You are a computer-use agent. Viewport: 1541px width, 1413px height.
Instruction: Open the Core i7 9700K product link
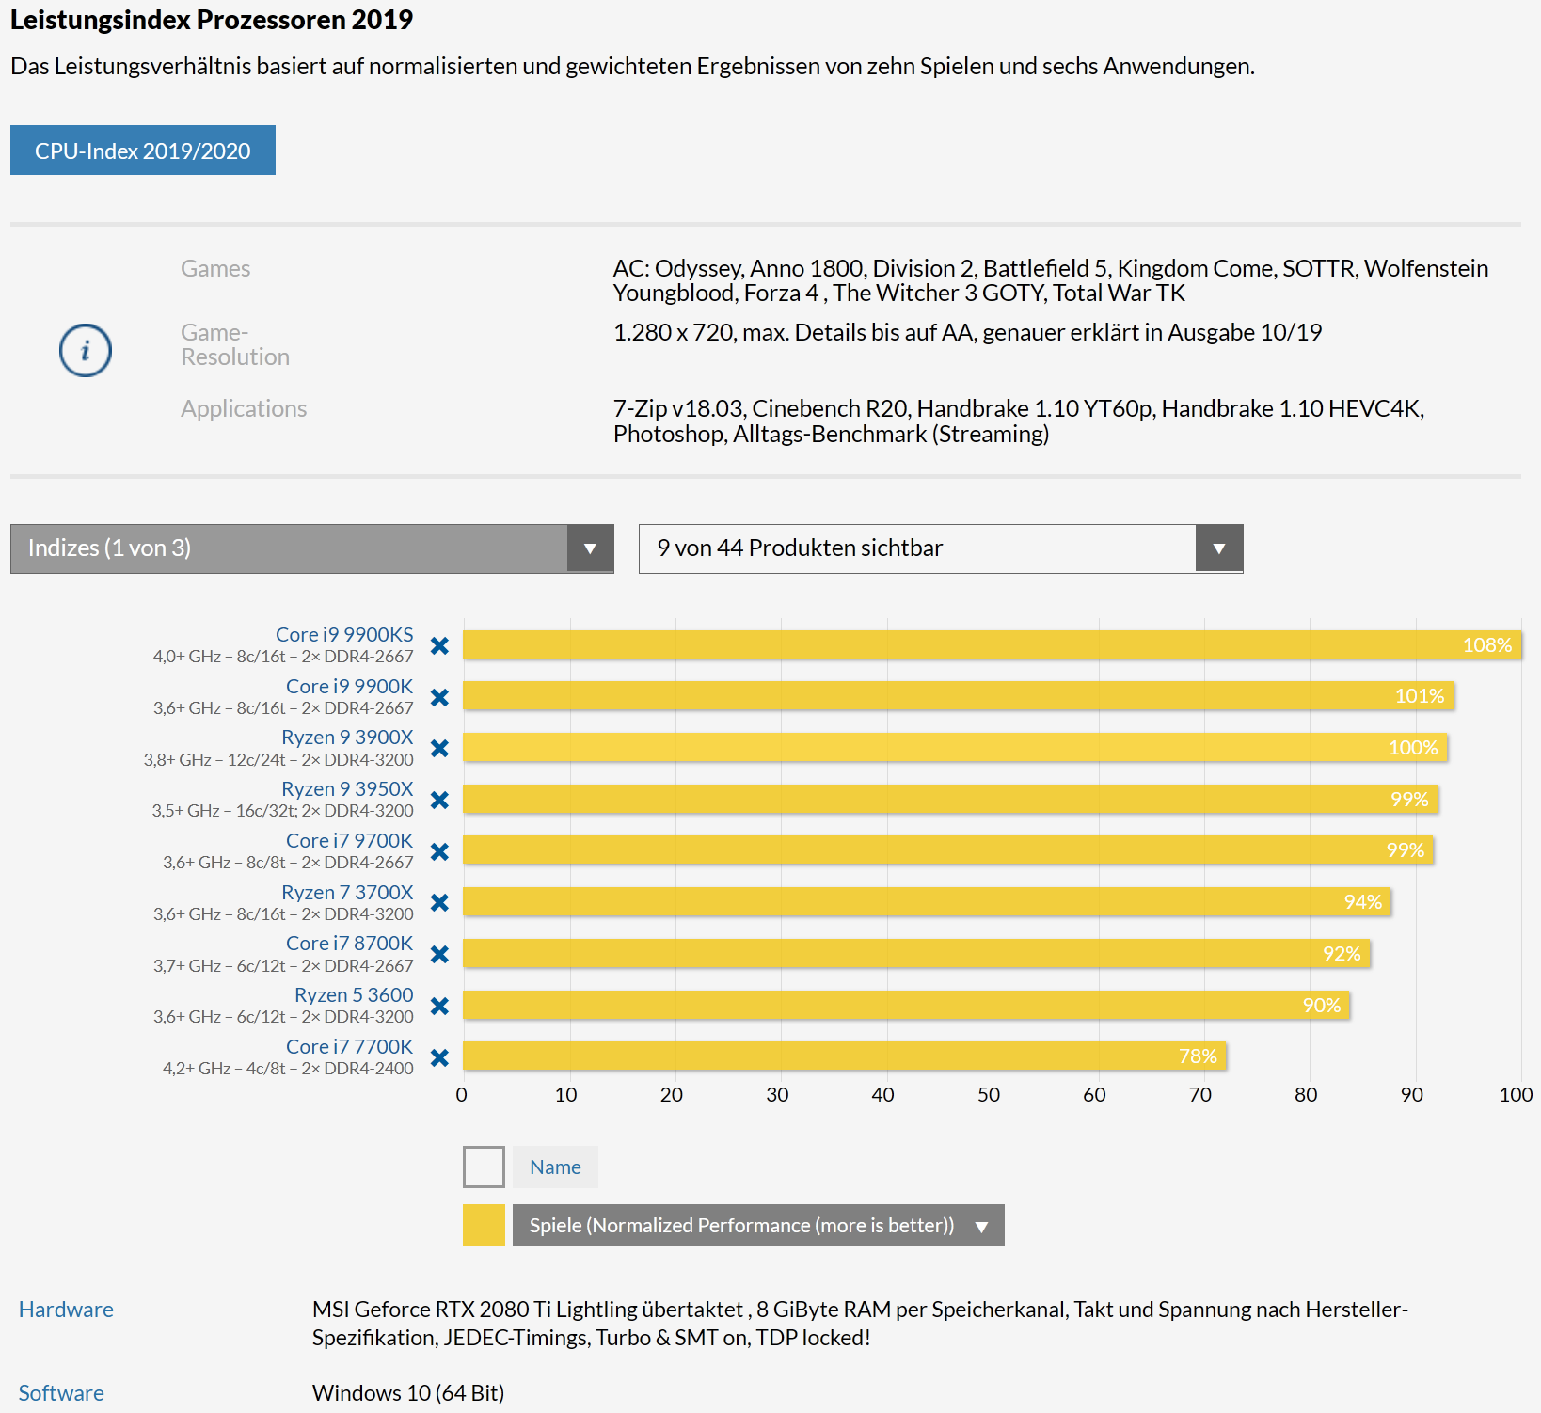350,841
